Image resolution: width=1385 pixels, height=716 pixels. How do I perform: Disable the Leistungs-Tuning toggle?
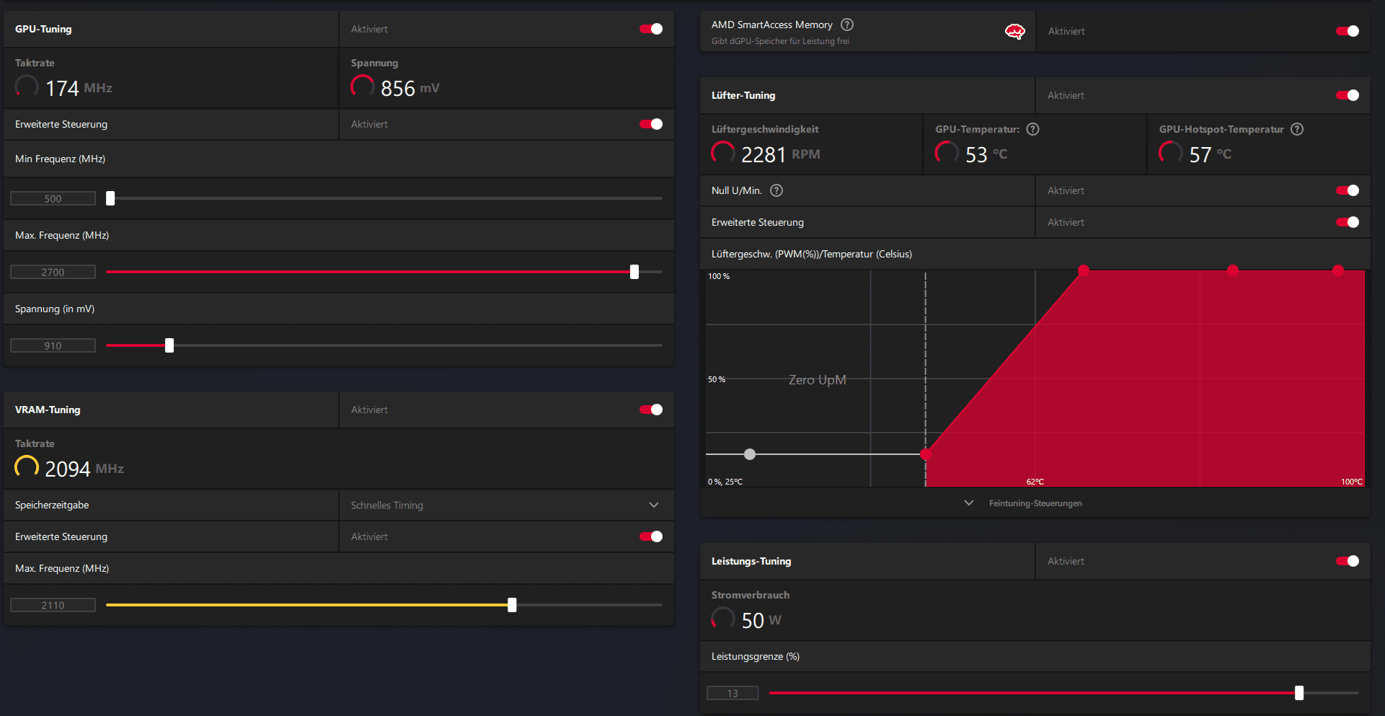click(x=1348, y=561)
